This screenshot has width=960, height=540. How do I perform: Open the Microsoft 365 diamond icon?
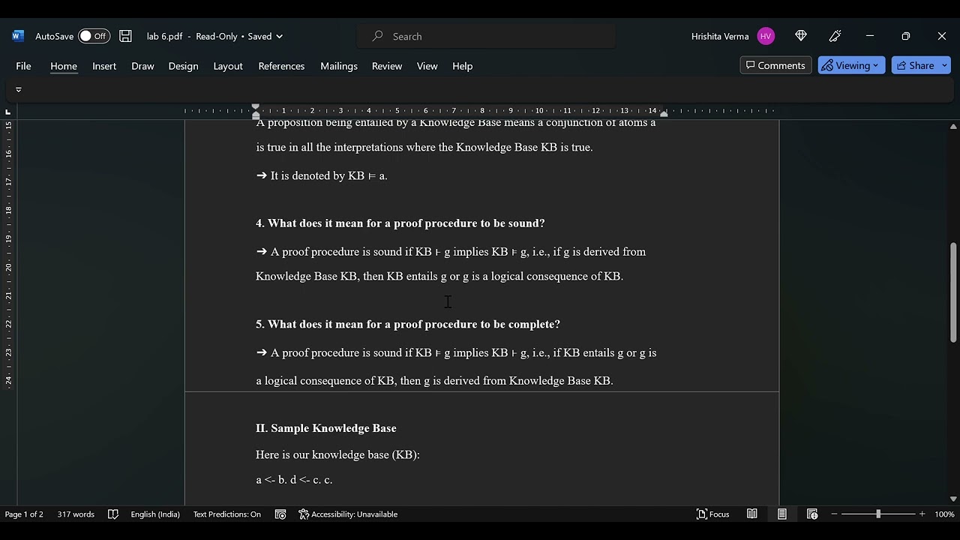coord(801,36)
